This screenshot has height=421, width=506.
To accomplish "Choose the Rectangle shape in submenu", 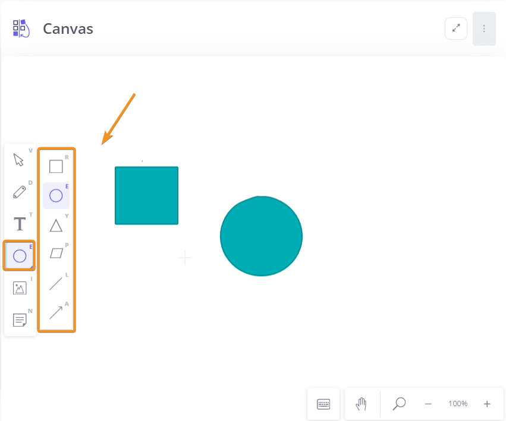I will pyautogui.click(x=56, y=166).
